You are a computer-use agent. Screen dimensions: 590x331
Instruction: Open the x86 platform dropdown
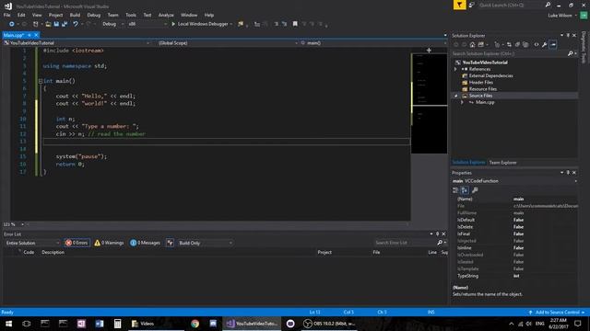coord(147,24)
